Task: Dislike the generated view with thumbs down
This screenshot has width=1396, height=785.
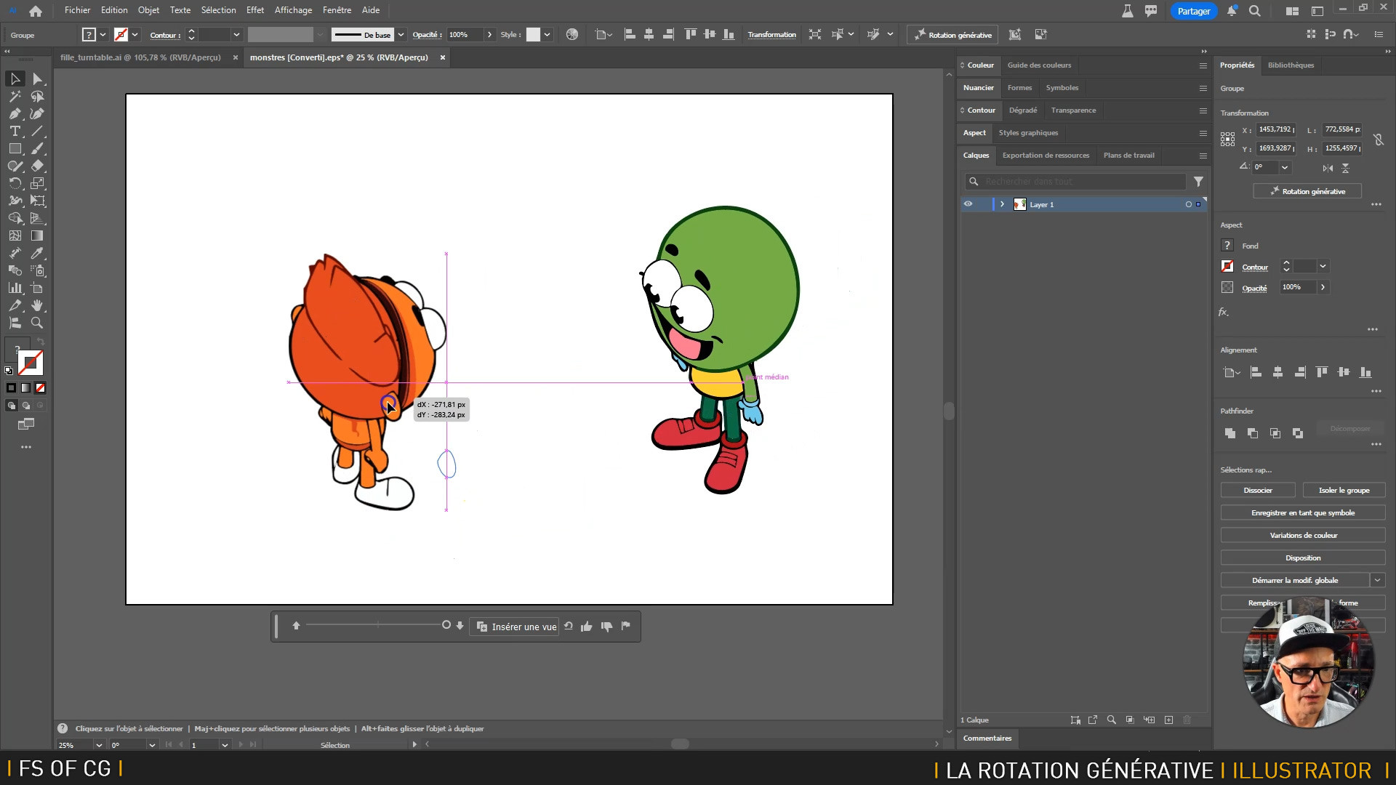Action: click(606, 627)
